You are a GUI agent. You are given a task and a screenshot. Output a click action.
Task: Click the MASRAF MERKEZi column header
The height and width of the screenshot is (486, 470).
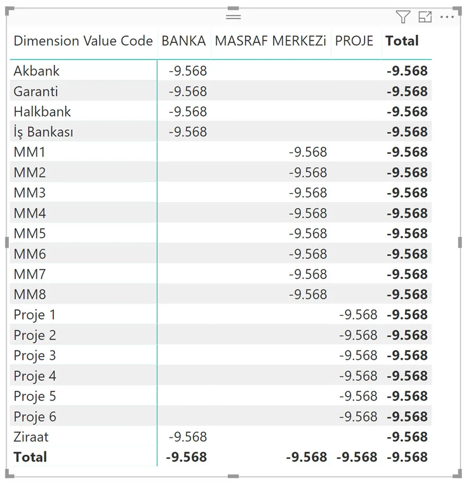(271, 41)
